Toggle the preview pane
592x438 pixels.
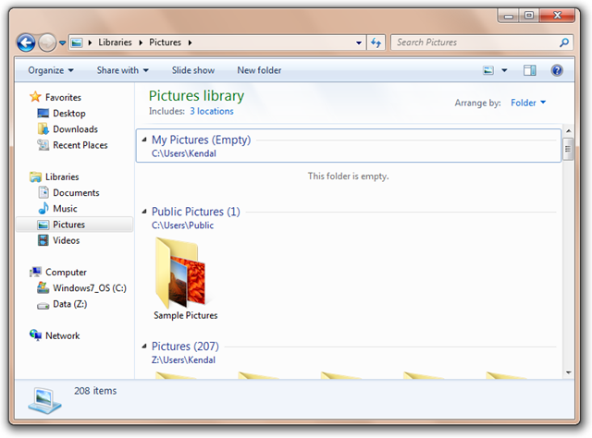coord(530,70)
